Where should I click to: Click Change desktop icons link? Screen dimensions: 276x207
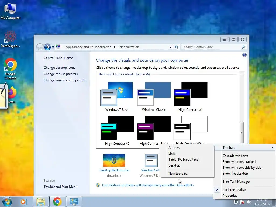(59, 68)
